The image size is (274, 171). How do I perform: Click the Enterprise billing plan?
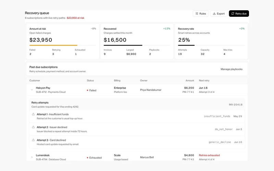[120, 88]
